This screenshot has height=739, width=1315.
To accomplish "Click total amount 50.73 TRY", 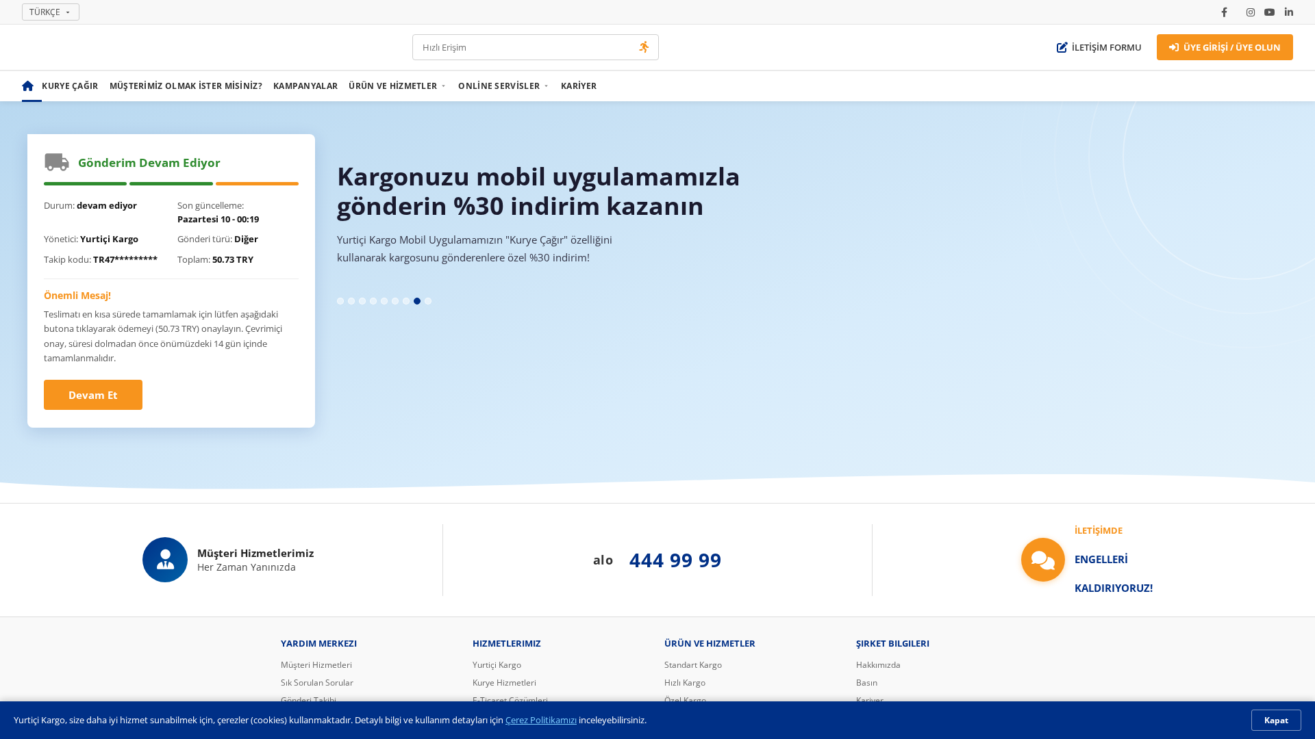I will pos(233,259).
